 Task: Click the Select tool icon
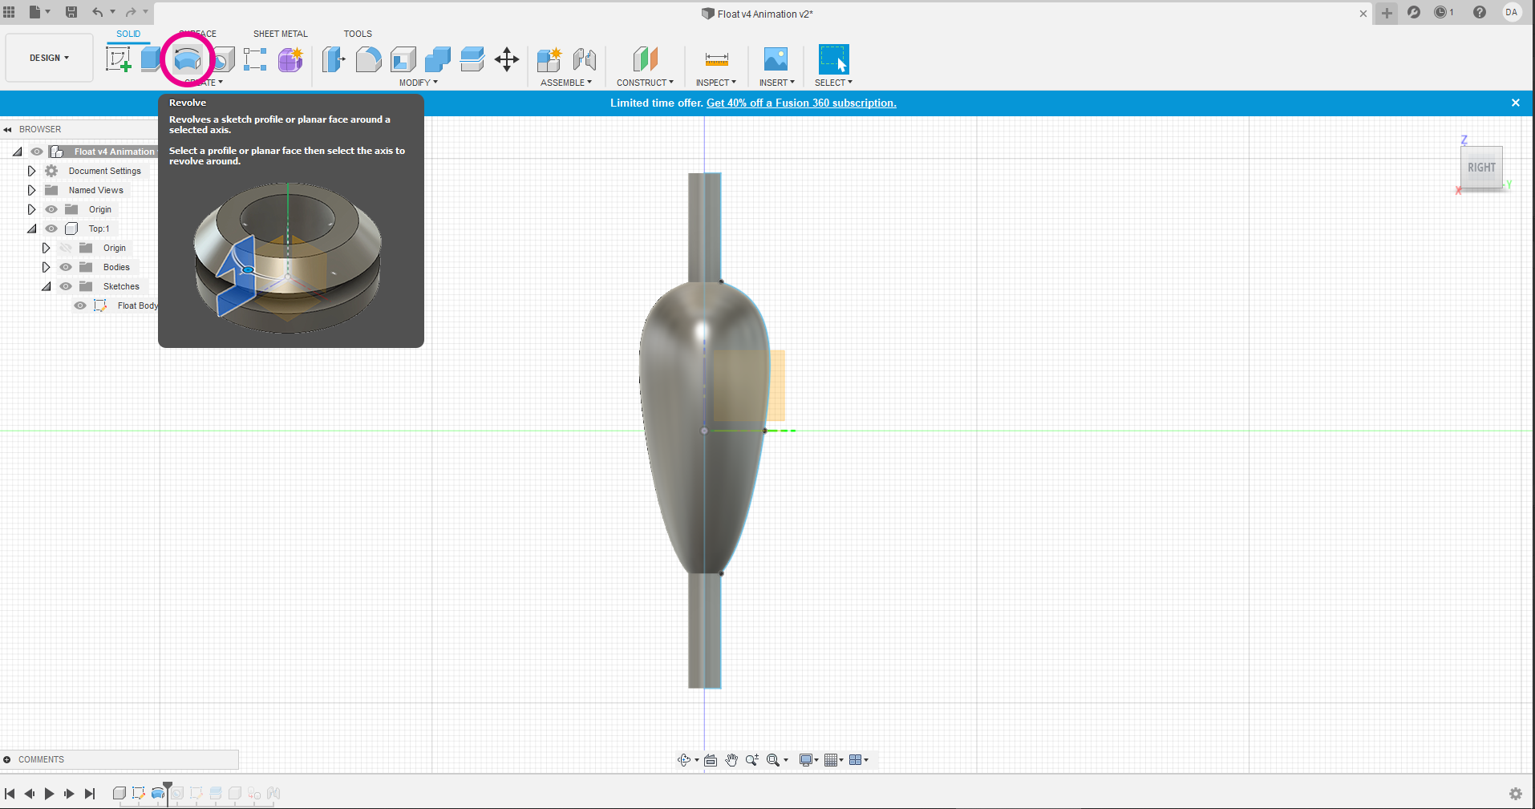point(833,59)
